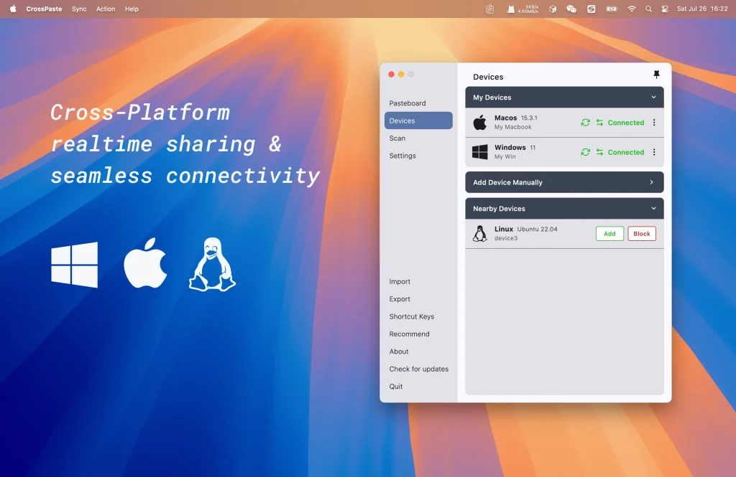Click the CrossPaste clipboard icon in menu bar

[x=489, y=9]
